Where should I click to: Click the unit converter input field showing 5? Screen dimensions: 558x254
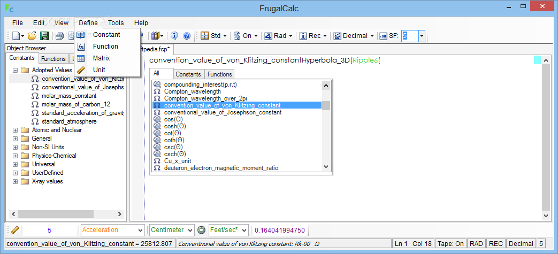(49, 230)
